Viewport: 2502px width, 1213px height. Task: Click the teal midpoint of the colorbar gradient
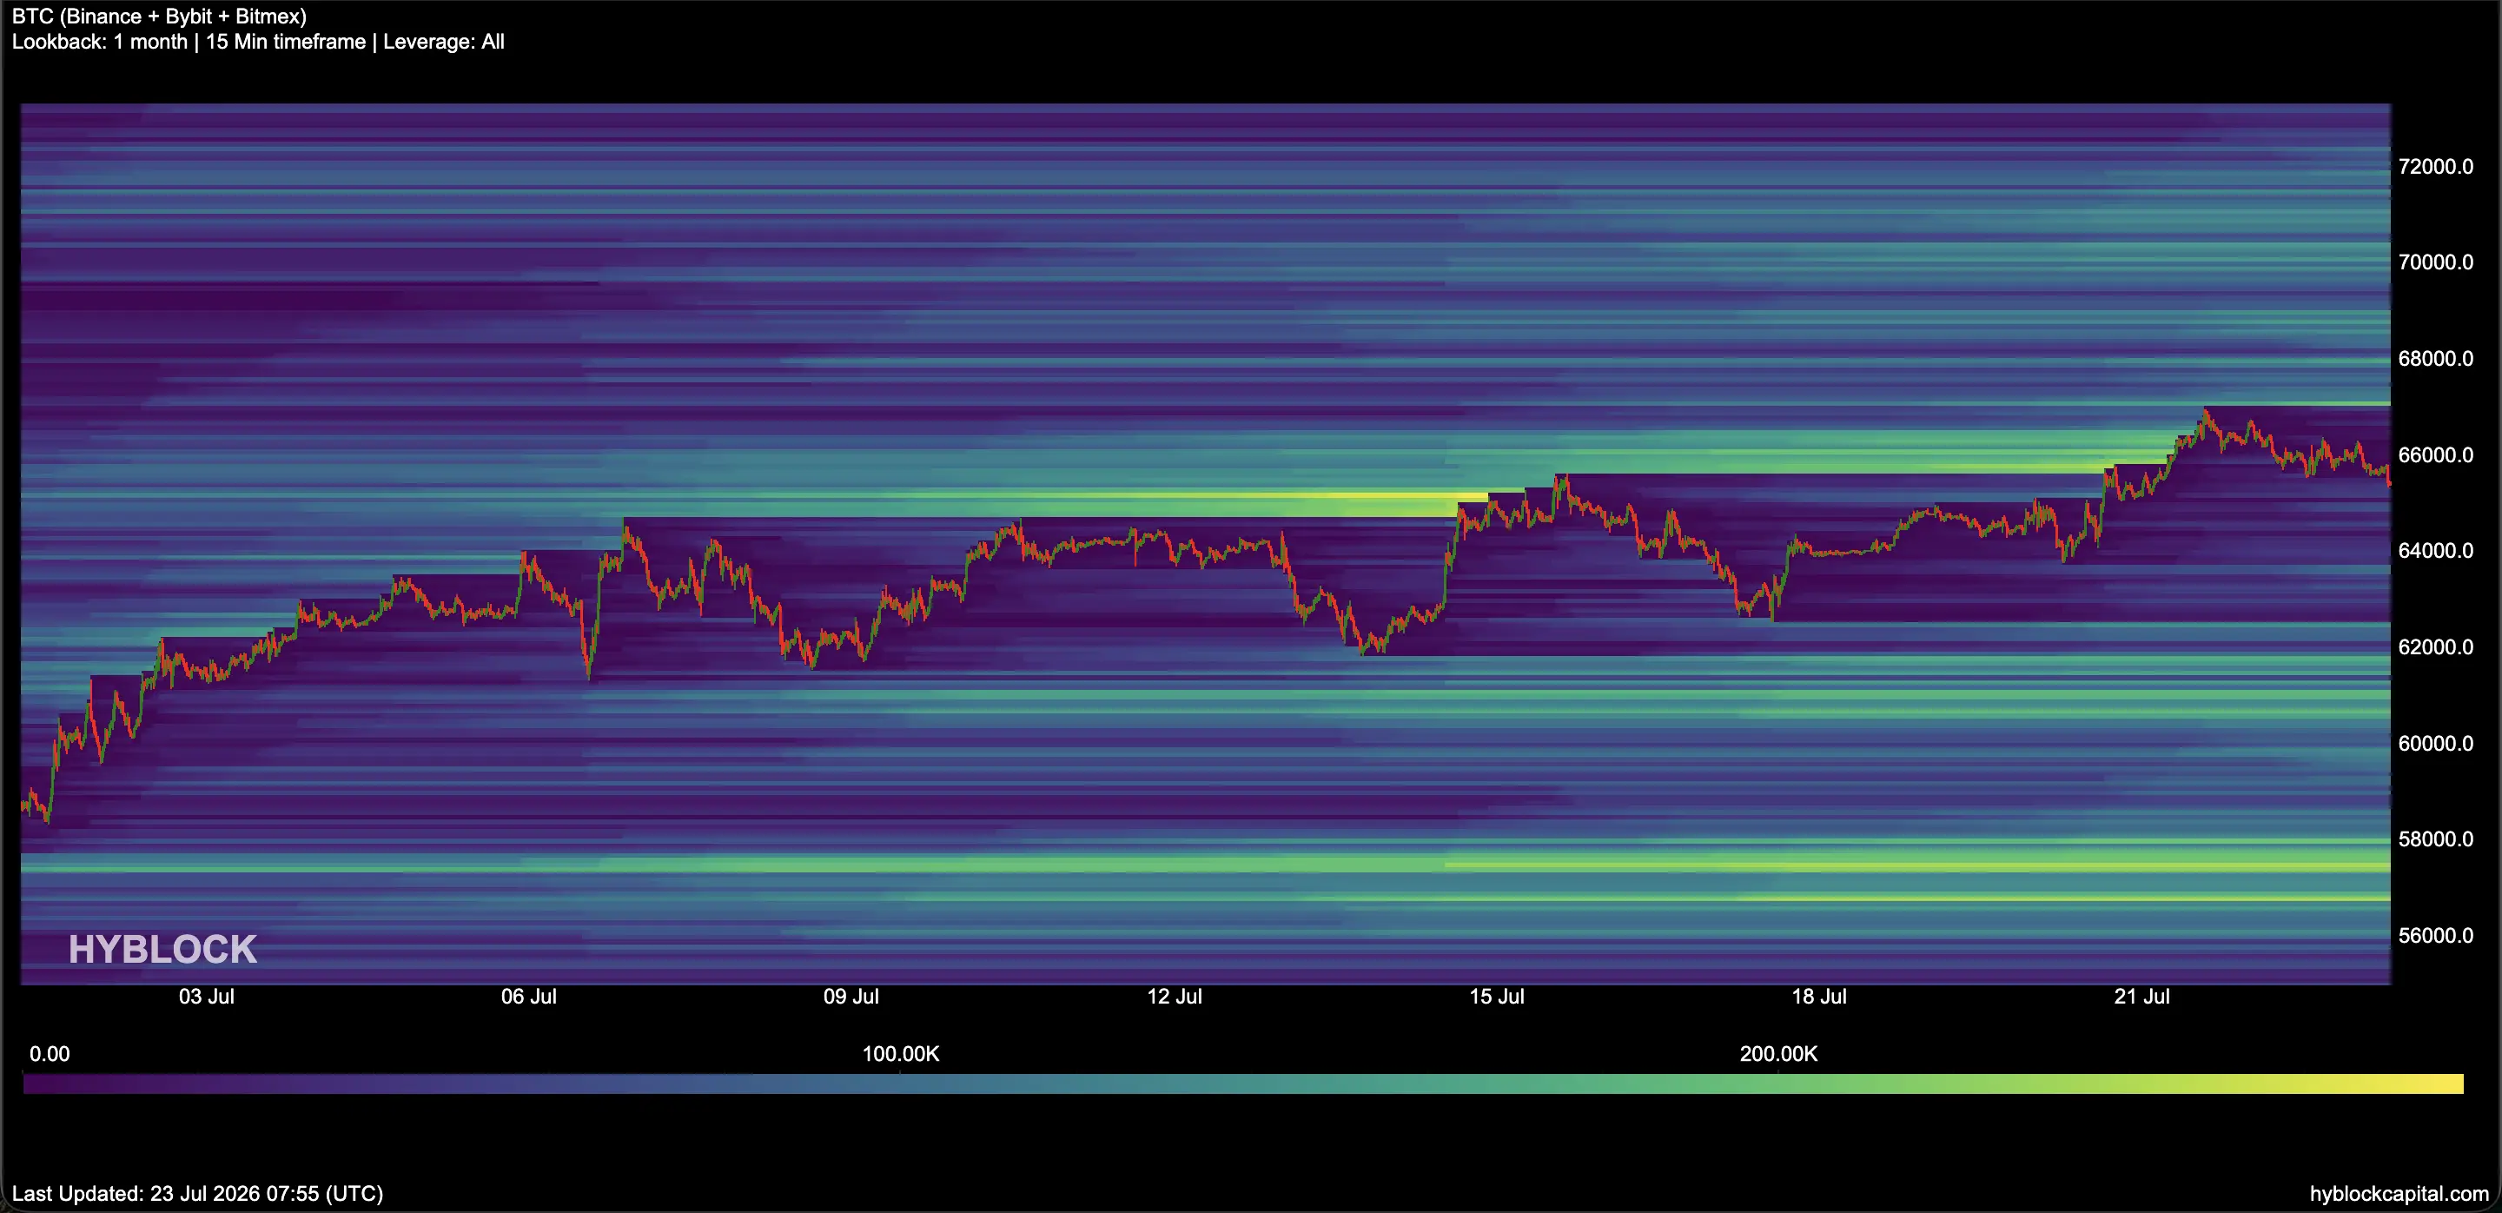click(x=1243, y=1084)
